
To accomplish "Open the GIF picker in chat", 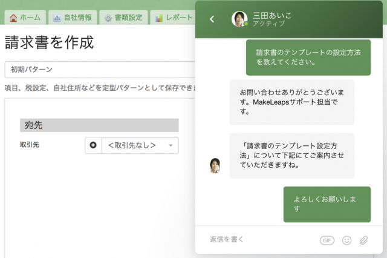I will (x=327, y=240).
